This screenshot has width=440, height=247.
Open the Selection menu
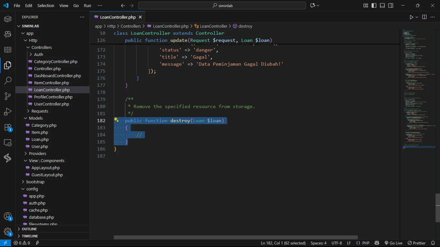coord(46,5)
